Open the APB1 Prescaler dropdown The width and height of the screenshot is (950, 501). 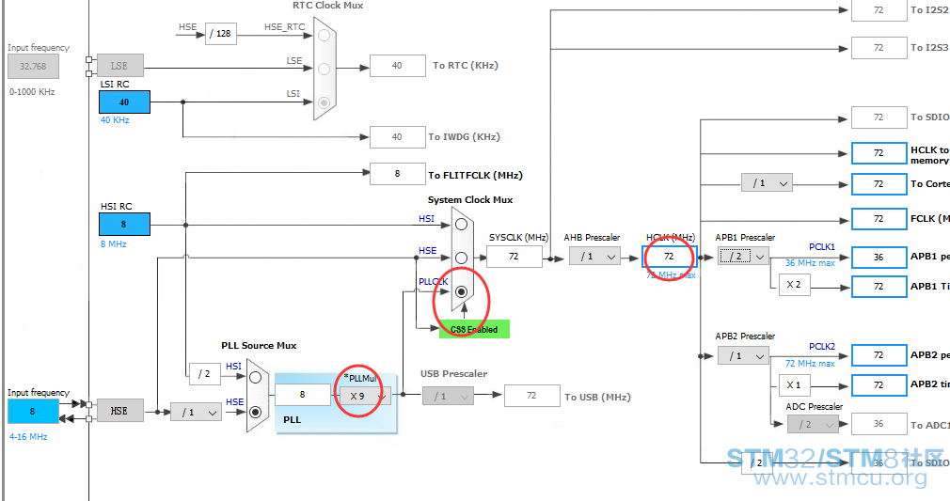pos(744,257)
